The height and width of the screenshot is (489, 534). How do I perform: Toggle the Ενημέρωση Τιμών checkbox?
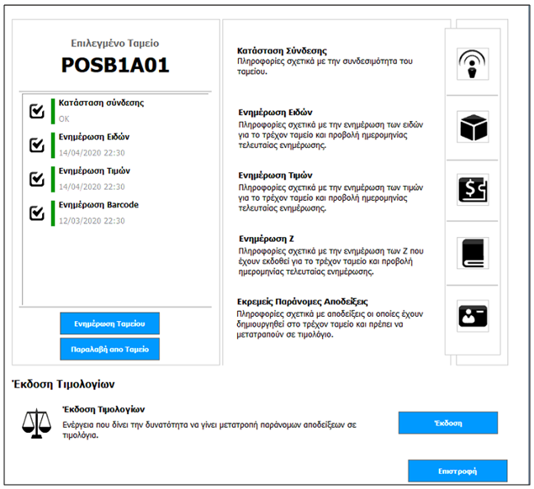coord(37,178)
